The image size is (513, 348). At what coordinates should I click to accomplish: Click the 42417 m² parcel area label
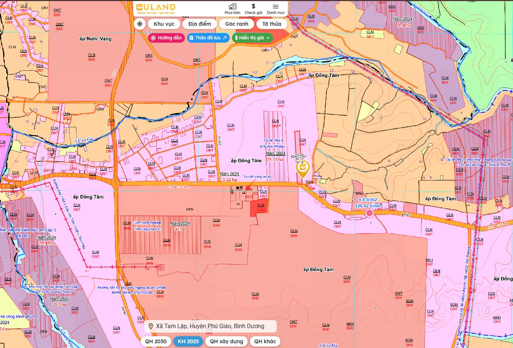[298, 156]
